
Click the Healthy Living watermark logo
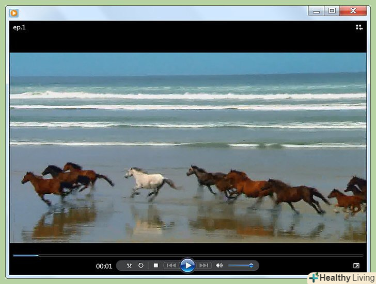[x=341, y=277]
